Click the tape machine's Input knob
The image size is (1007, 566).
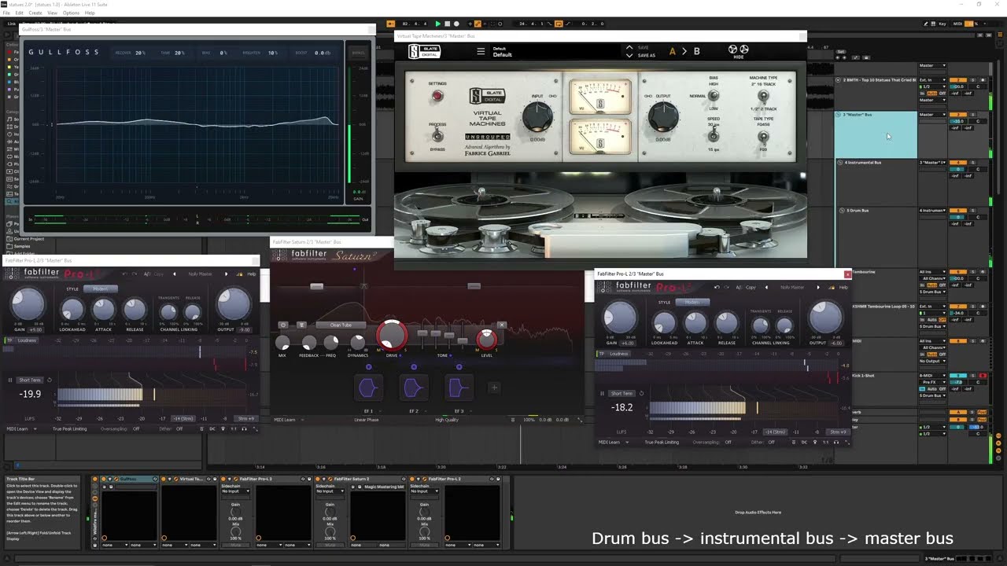(537, 118)
